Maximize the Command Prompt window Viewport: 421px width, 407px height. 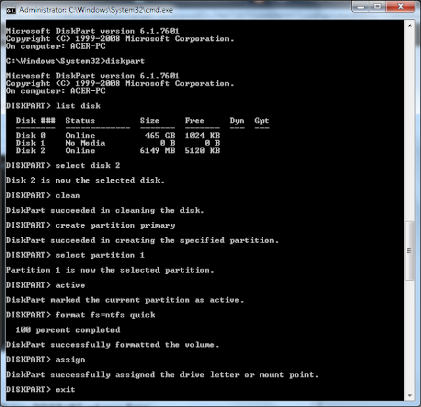click(x=378, y=7)
